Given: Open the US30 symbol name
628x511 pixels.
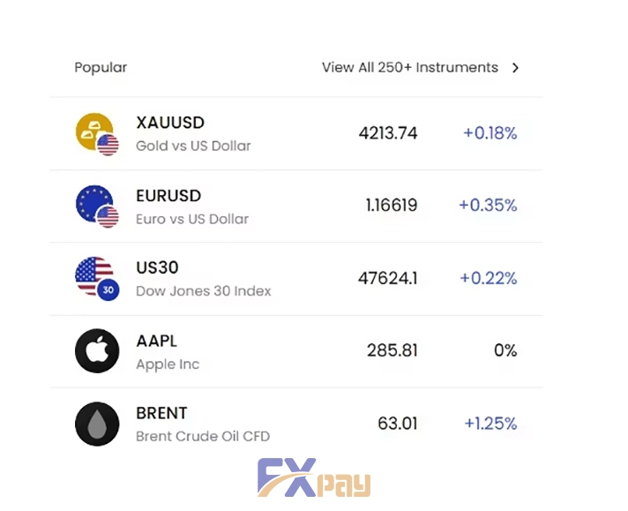Looking at the screenshot, I should coord(157,267).
